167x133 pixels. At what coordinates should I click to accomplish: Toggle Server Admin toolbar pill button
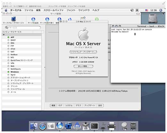(138, 14)
